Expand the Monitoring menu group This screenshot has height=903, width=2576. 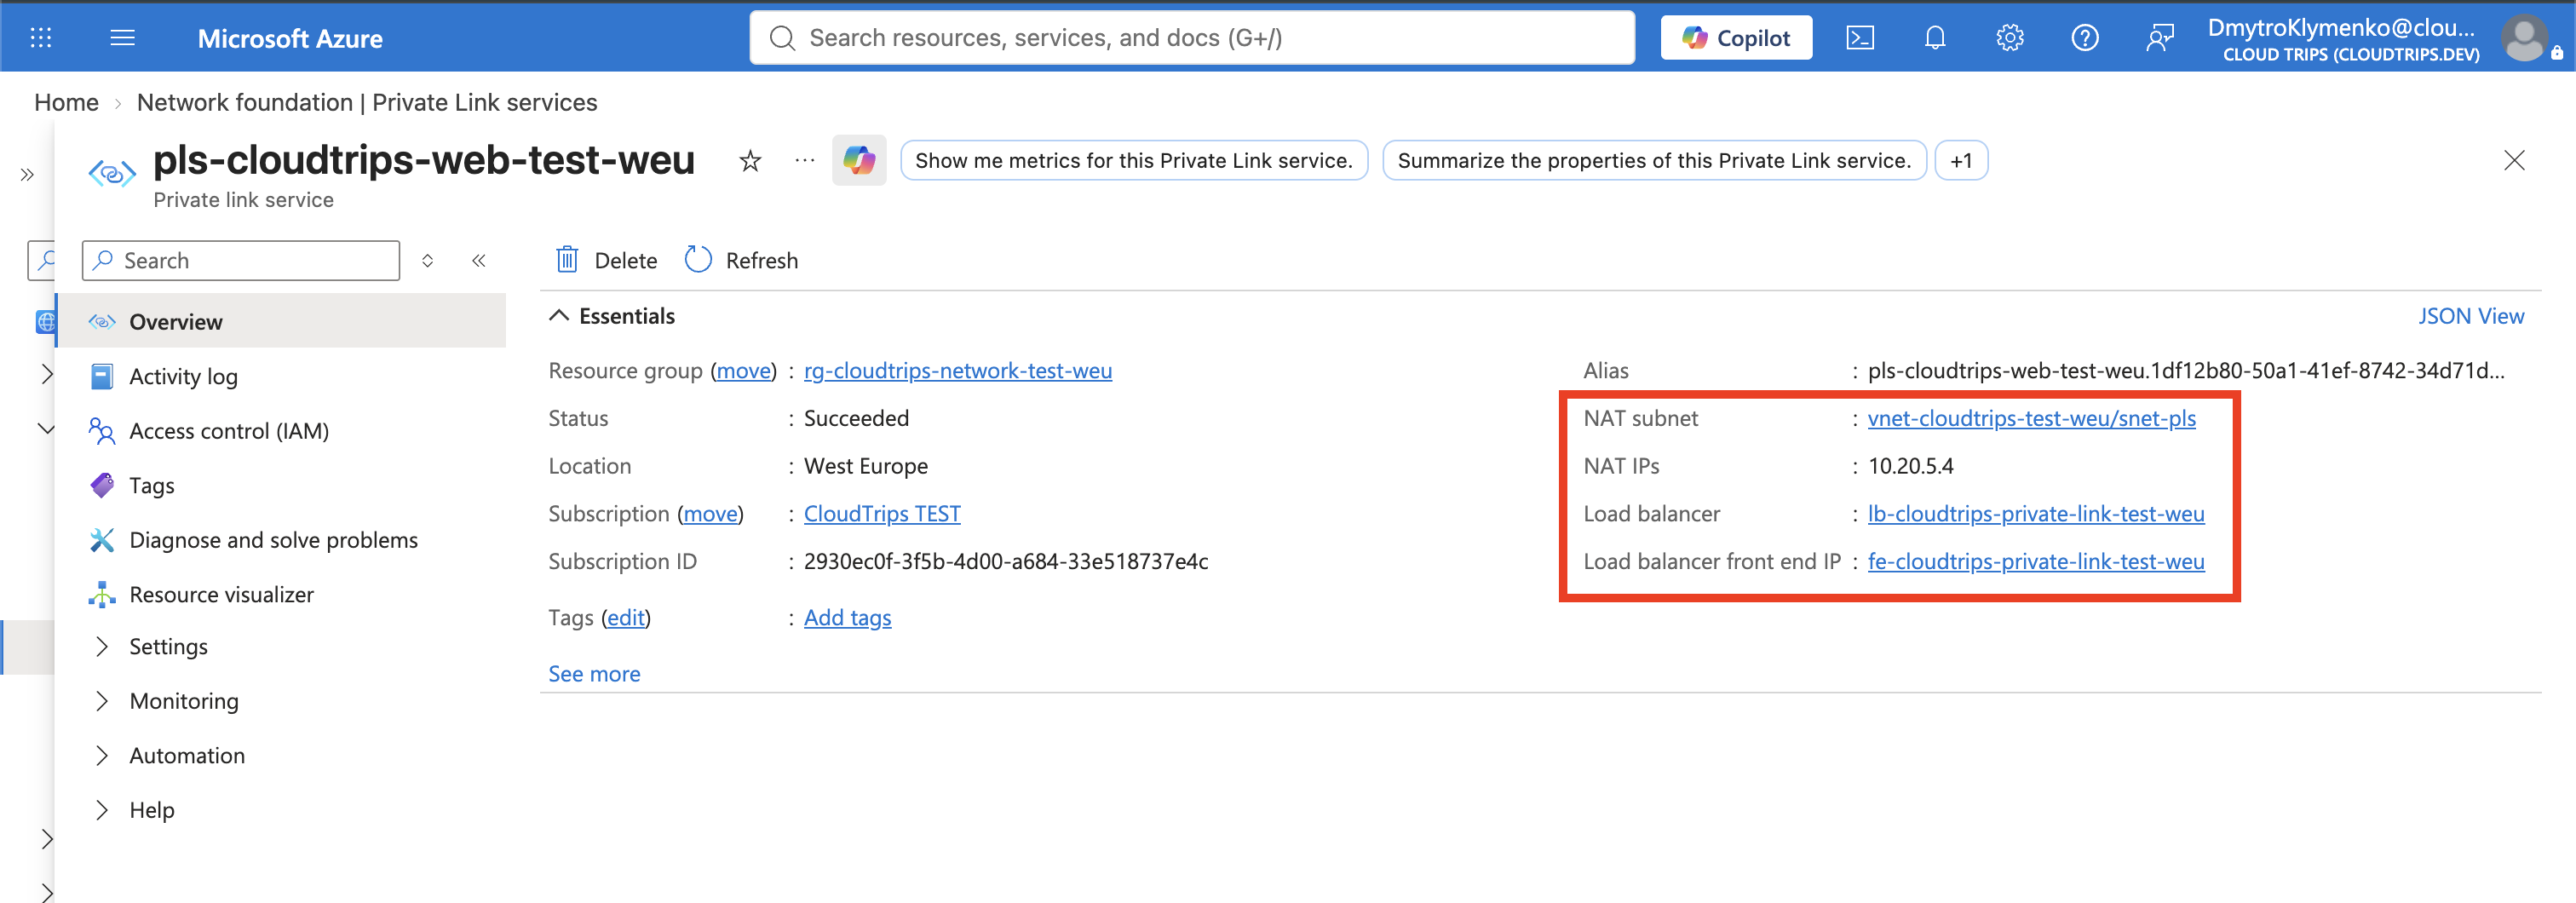point(102,701)
